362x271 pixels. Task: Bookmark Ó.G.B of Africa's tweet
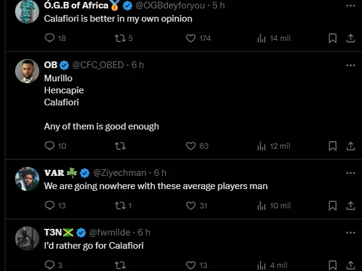[332, 38]
